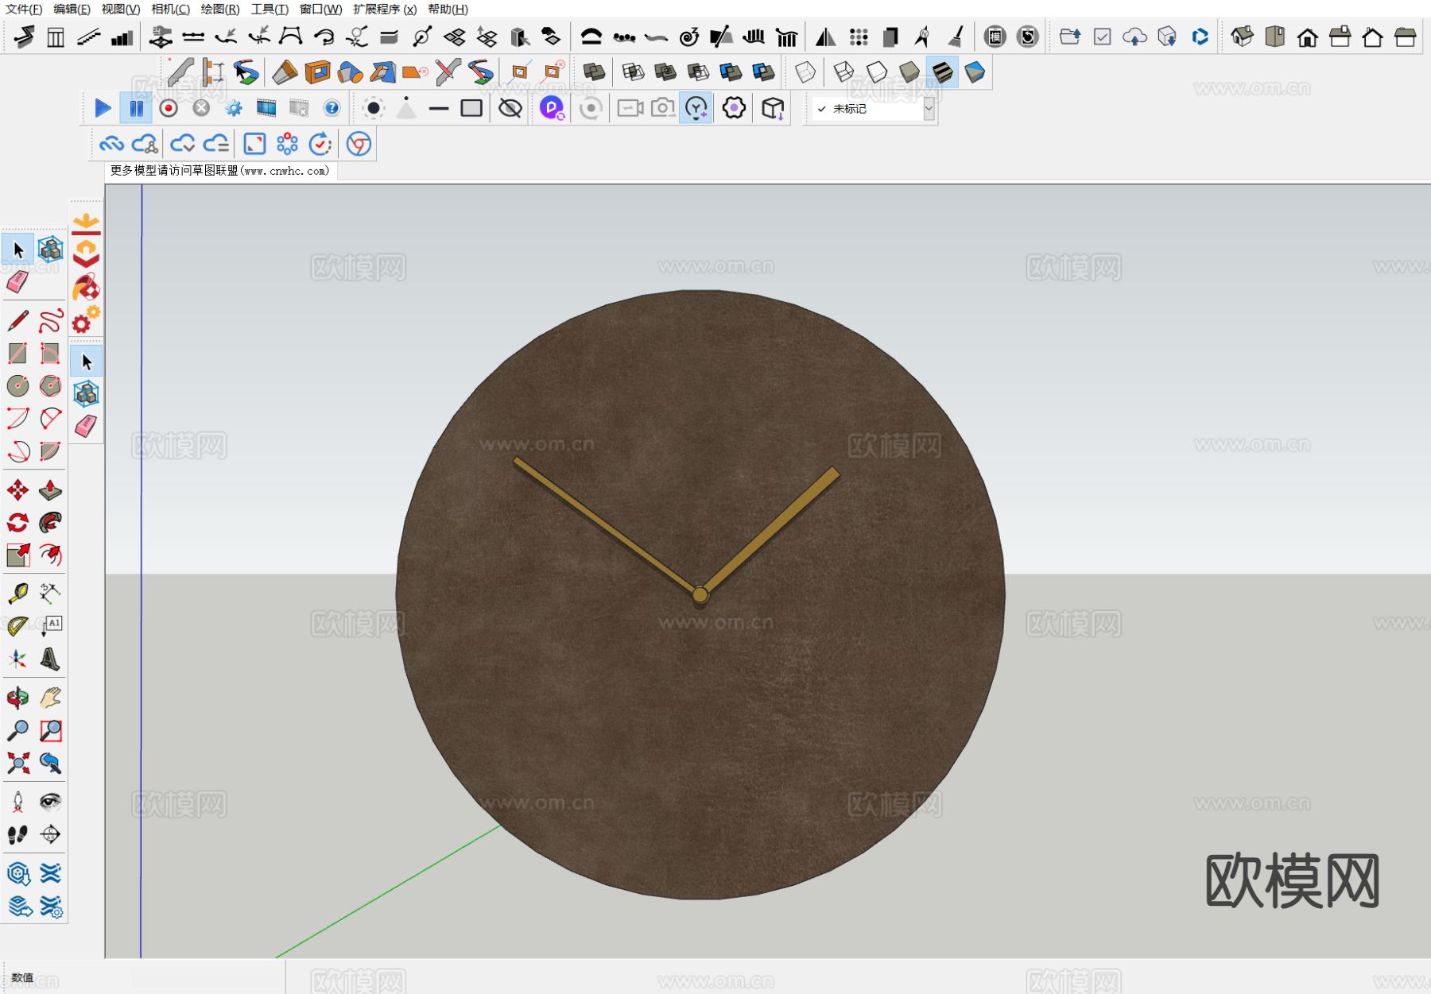1431x994 pixels.
Task: Activate the Orbit tool
Action: [17, 698]
